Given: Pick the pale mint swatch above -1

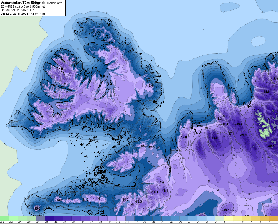Looking at the screenshot, I should click(x=220, y=218).
